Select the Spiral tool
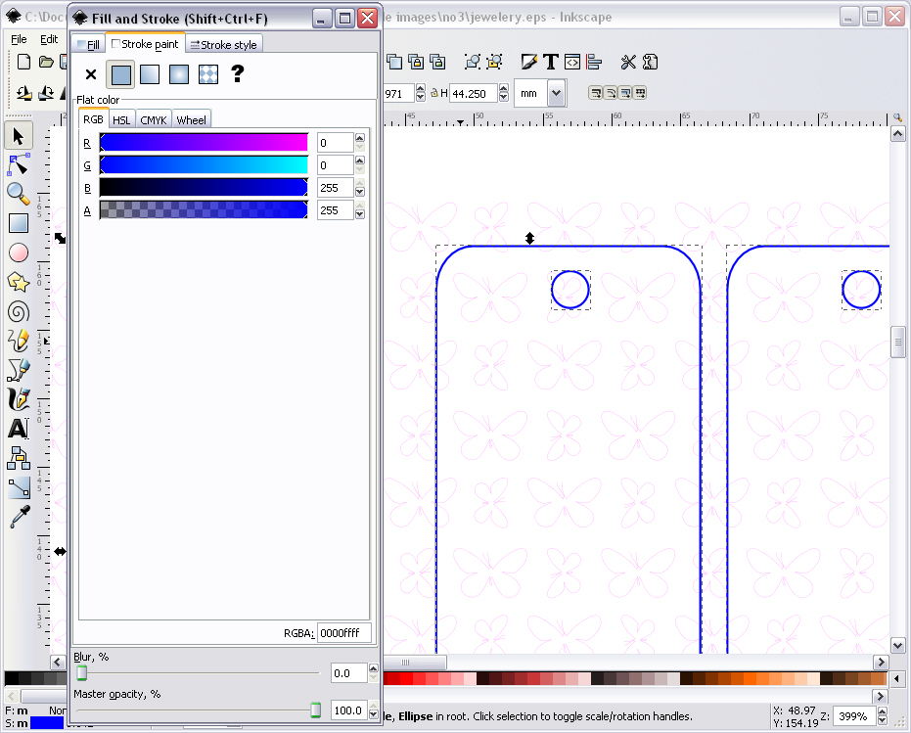The image size is (911, 733). (x=19, y=312)
